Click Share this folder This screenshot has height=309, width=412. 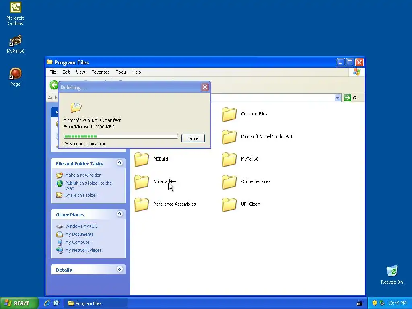(x=81, y=195)
